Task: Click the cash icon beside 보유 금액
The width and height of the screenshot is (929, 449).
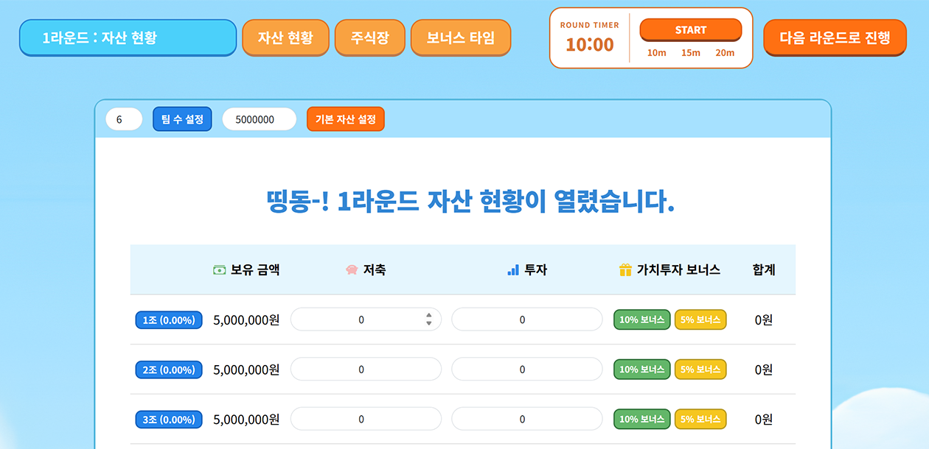Action: click(219, 270)
